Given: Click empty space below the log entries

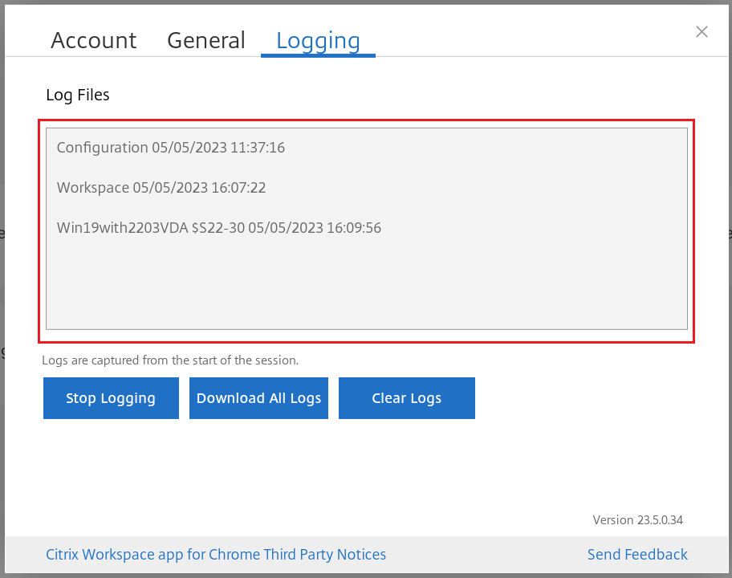Looking at the screenshot, I should (366, 285).
